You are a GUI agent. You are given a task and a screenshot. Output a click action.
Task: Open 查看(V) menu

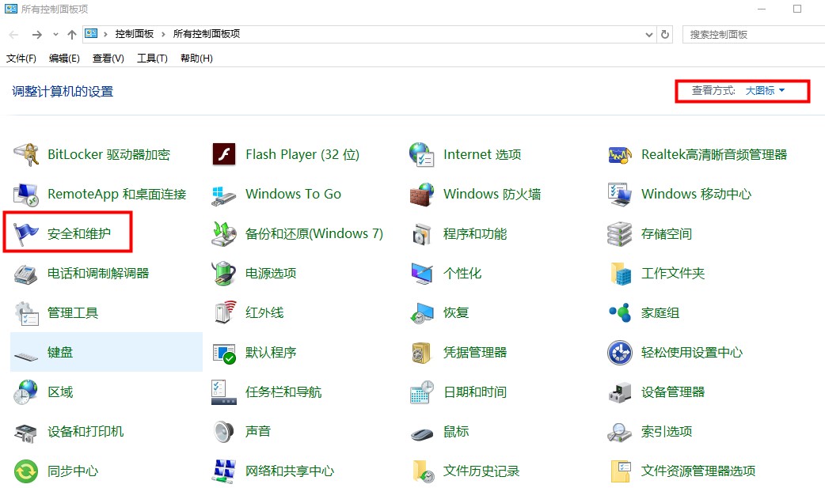click(108, 59)
